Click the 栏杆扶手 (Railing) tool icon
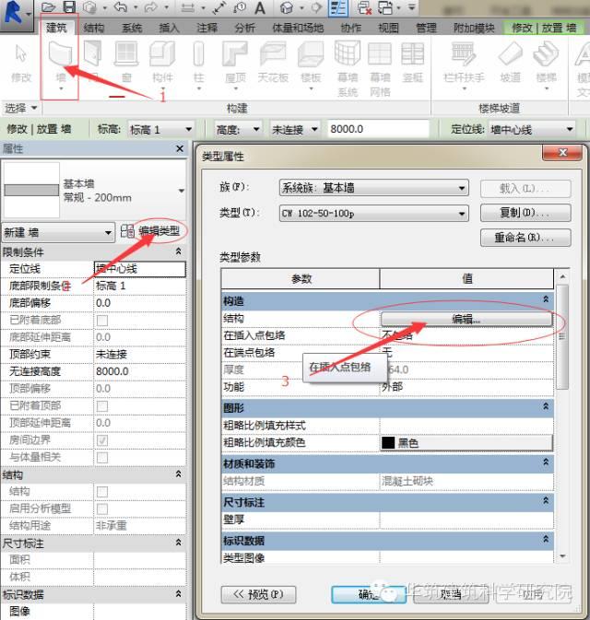Image resolution: width=590 pixels, height=620 pixels. click(463, 59)
